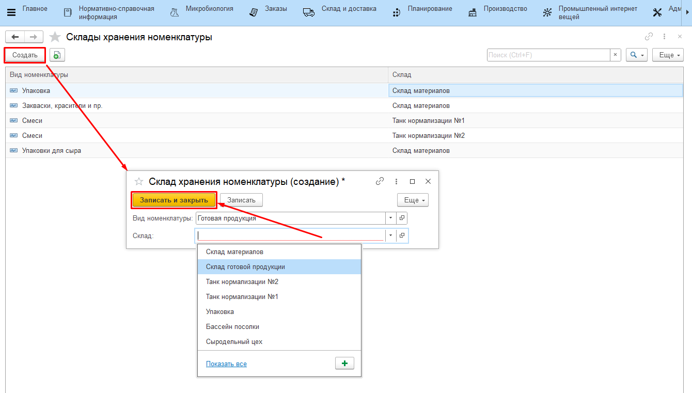Star the creation dialog as favorite

(x=138, y=182)
